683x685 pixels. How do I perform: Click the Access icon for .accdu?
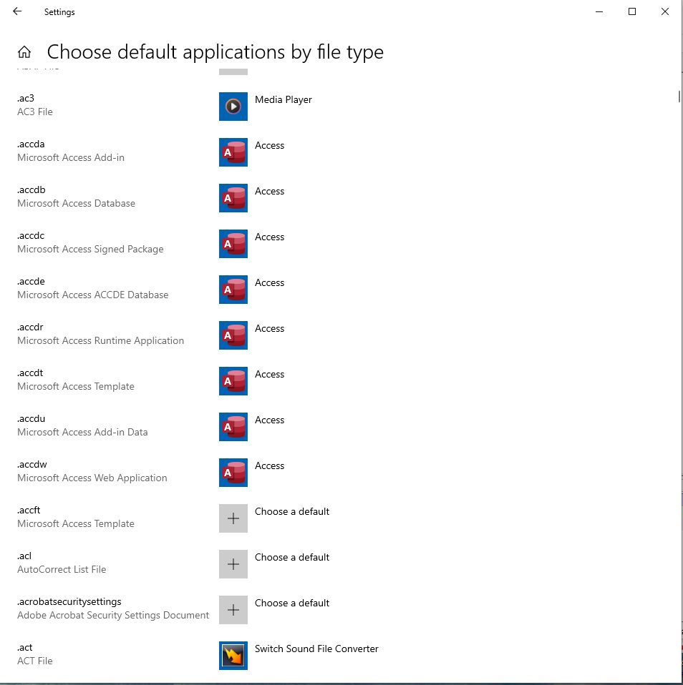coord(233,427)
